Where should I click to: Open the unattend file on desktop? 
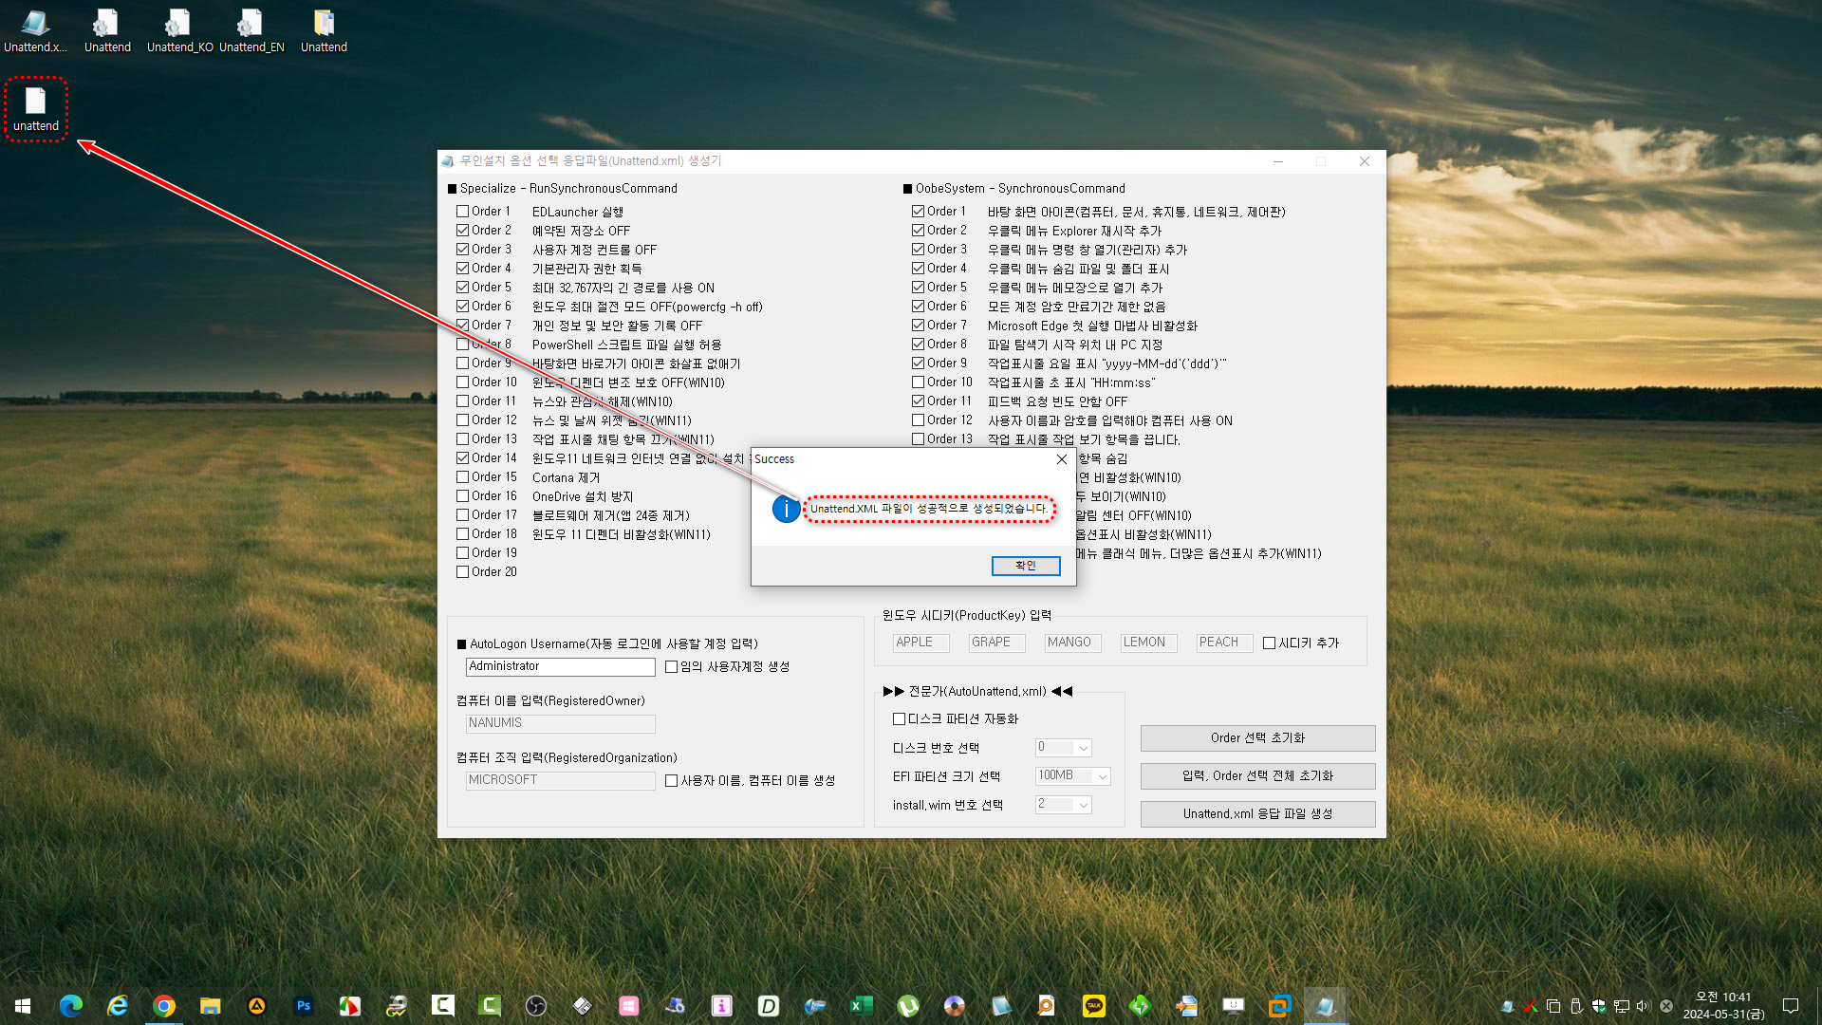35,108
